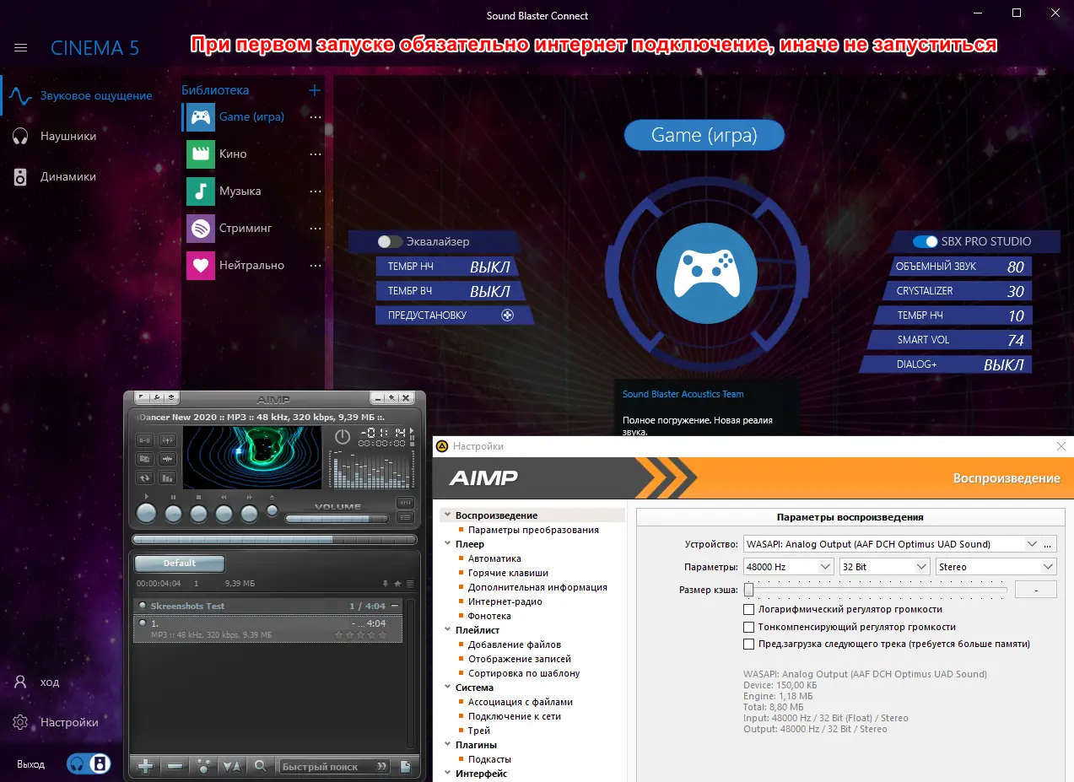Click AIMP main menu arrow icon
Image resolution: width=1074 pixels, height=782 pixels.
141,397
